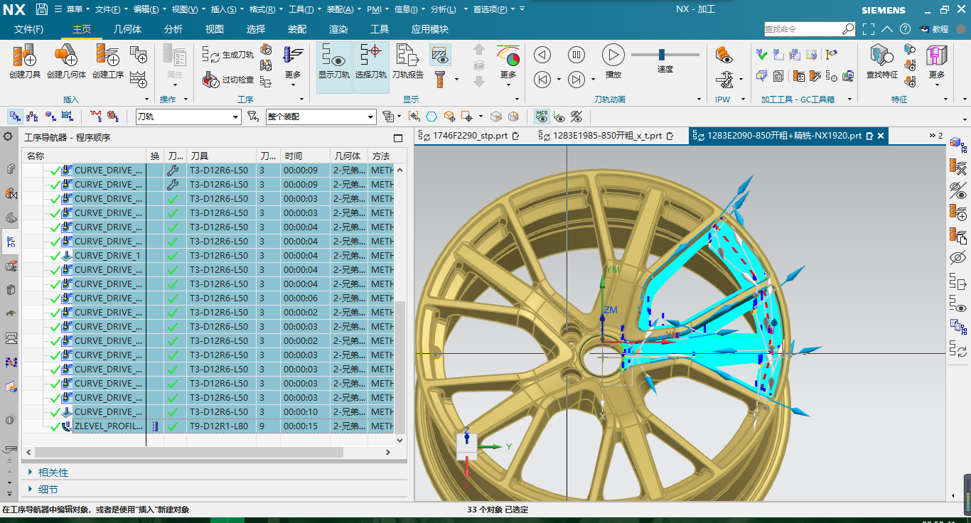
Task: Click the drill tool display icon in 显示 group
Action: (440, 79)
